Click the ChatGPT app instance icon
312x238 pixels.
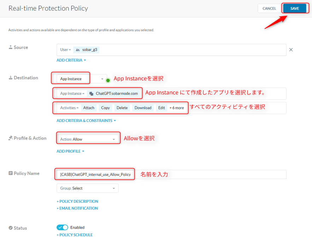[92, 93]
